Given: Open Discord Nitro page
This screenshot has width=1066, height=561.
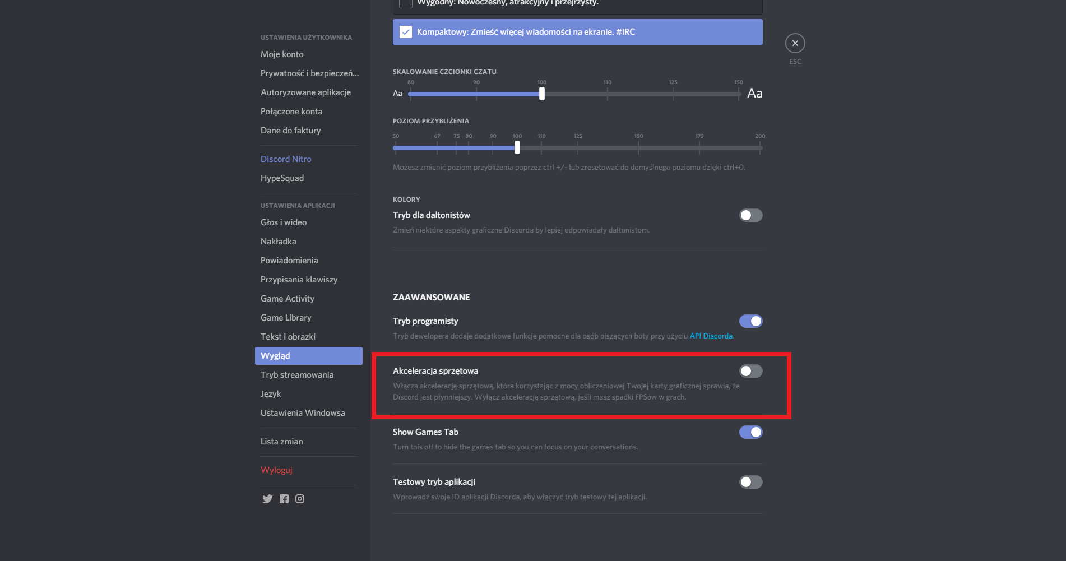Looking at the screenshot, I should [286, 159].
